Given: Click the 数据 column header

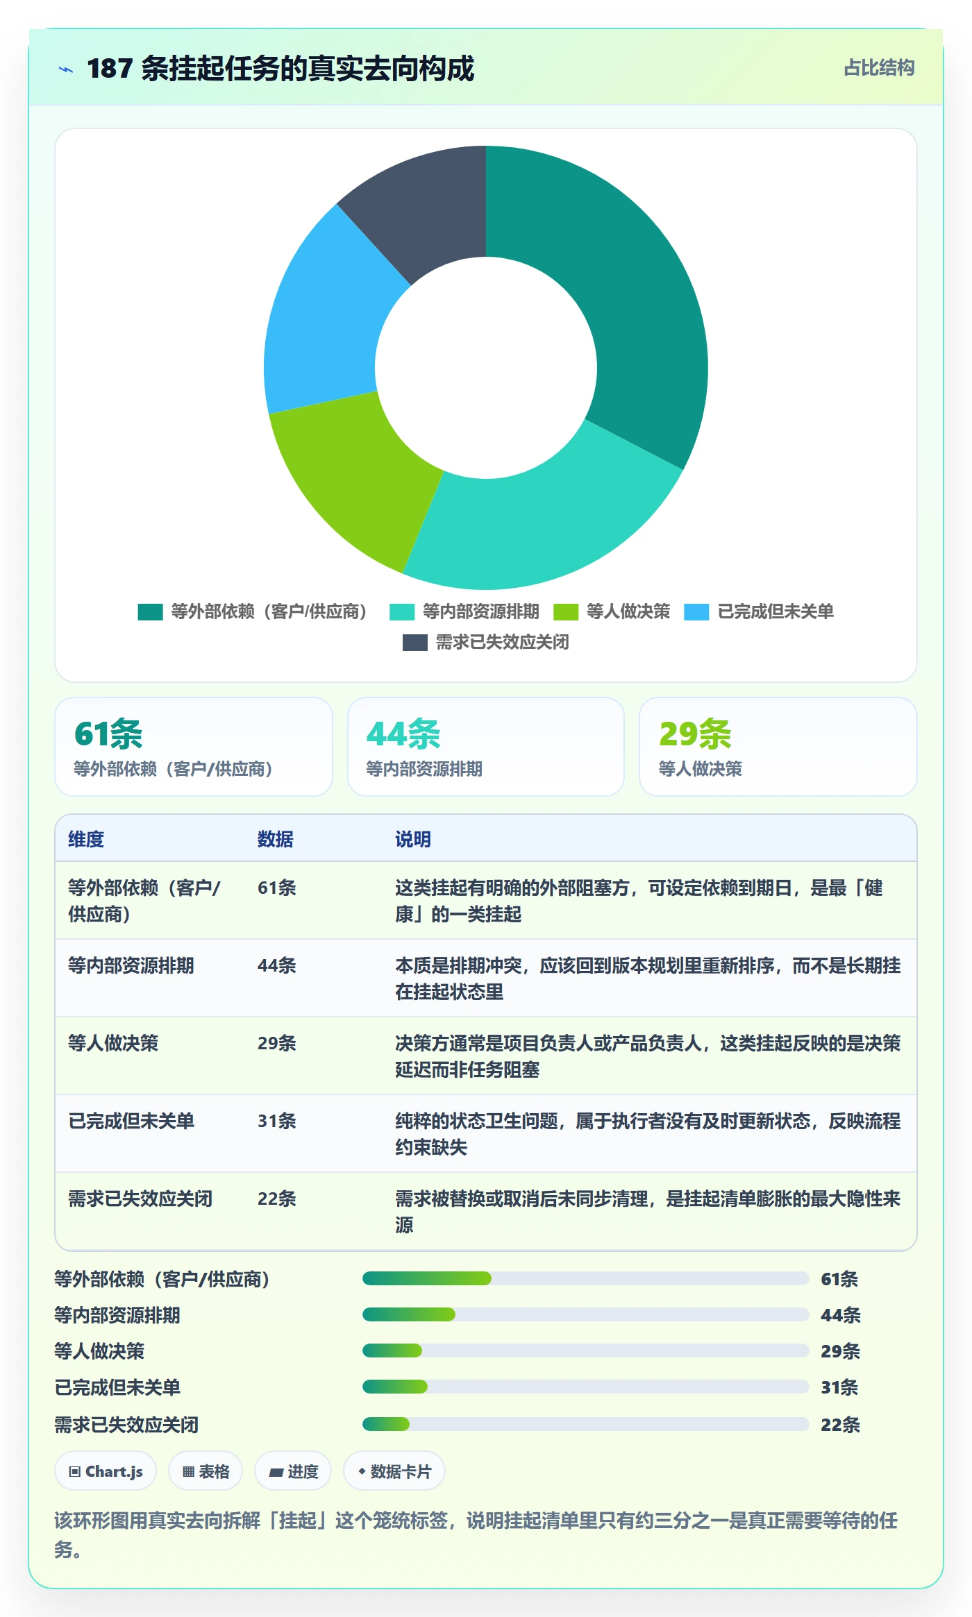Looking at the screenshot, I should click(x=276, y=840).
